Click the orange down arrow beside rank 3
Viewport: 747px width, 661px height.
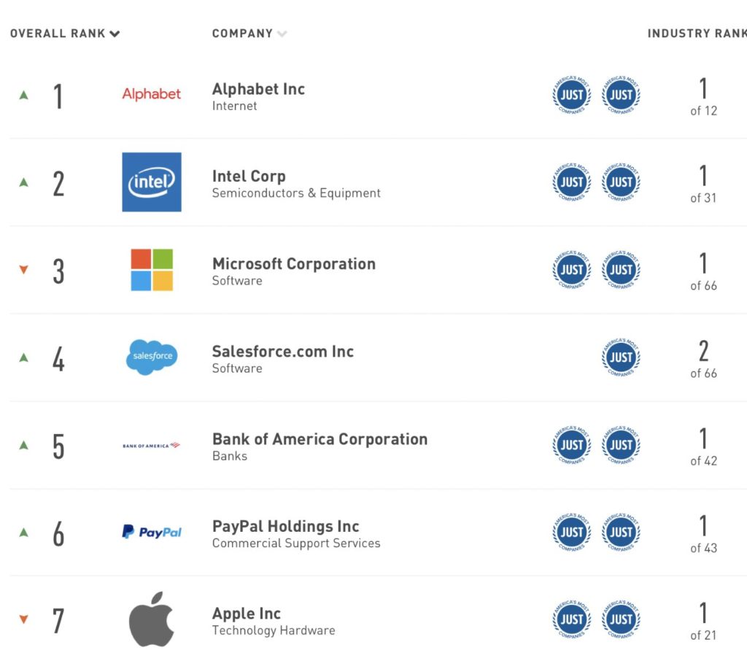coord(23,270)
